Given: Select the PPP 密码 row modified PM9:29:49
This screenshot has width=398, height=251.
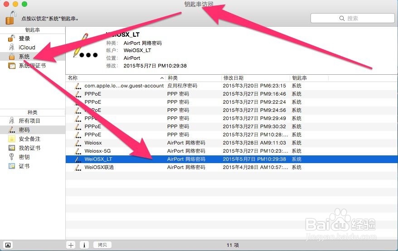Looking at the screenshot, I should pyautogui.click(x=232, y=118).
